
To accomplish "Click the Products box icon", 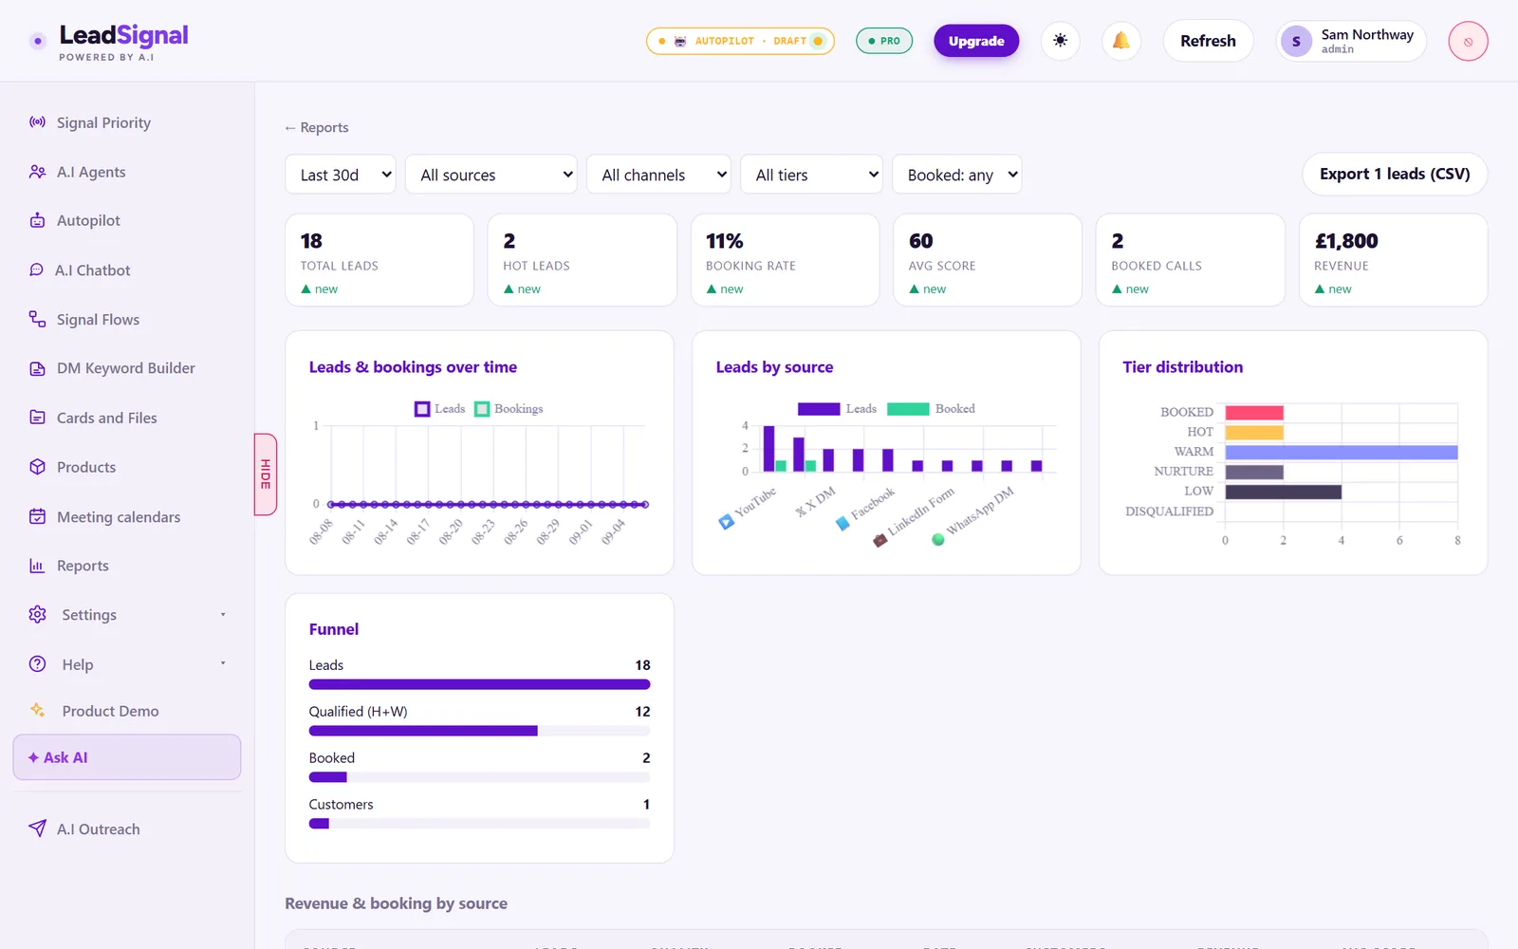I will coord(37,467).
